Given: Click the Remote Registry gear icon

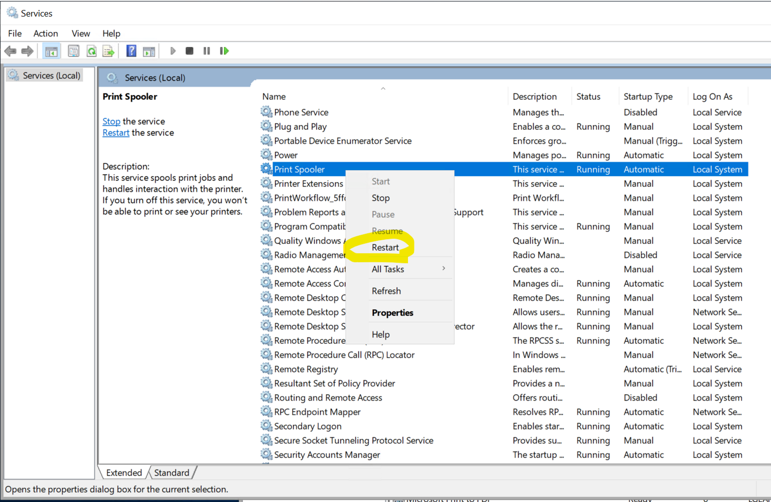Looking at the screenshot, I should tap(266, 369).
